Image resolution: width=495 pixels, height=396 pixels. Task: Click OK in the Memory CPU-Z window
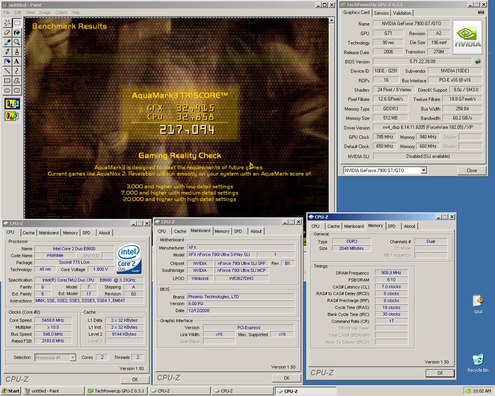[440, 373]
